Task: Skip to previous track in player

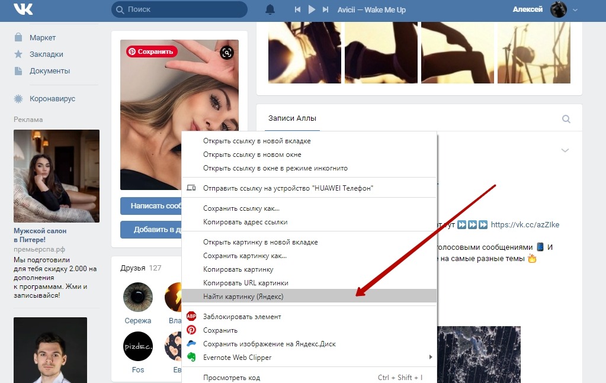Action: [x=297, y=9]
